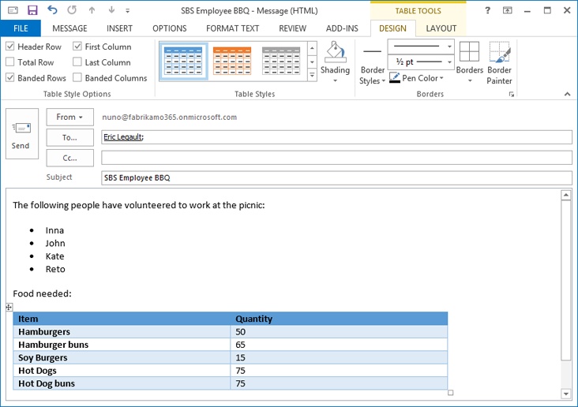578x407 pixels.
Task: Switch to the FORMAT TEXT tab
Action: (x=233, y=28)
